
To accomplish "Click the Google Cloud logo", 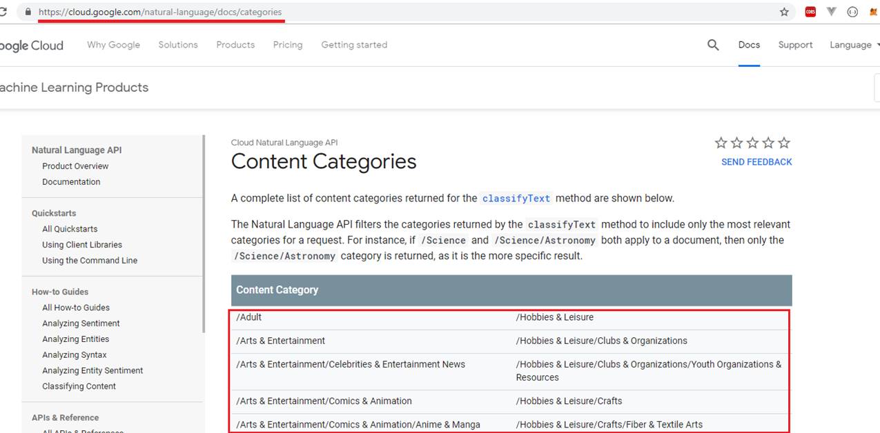I will click(x=31, y=46).
